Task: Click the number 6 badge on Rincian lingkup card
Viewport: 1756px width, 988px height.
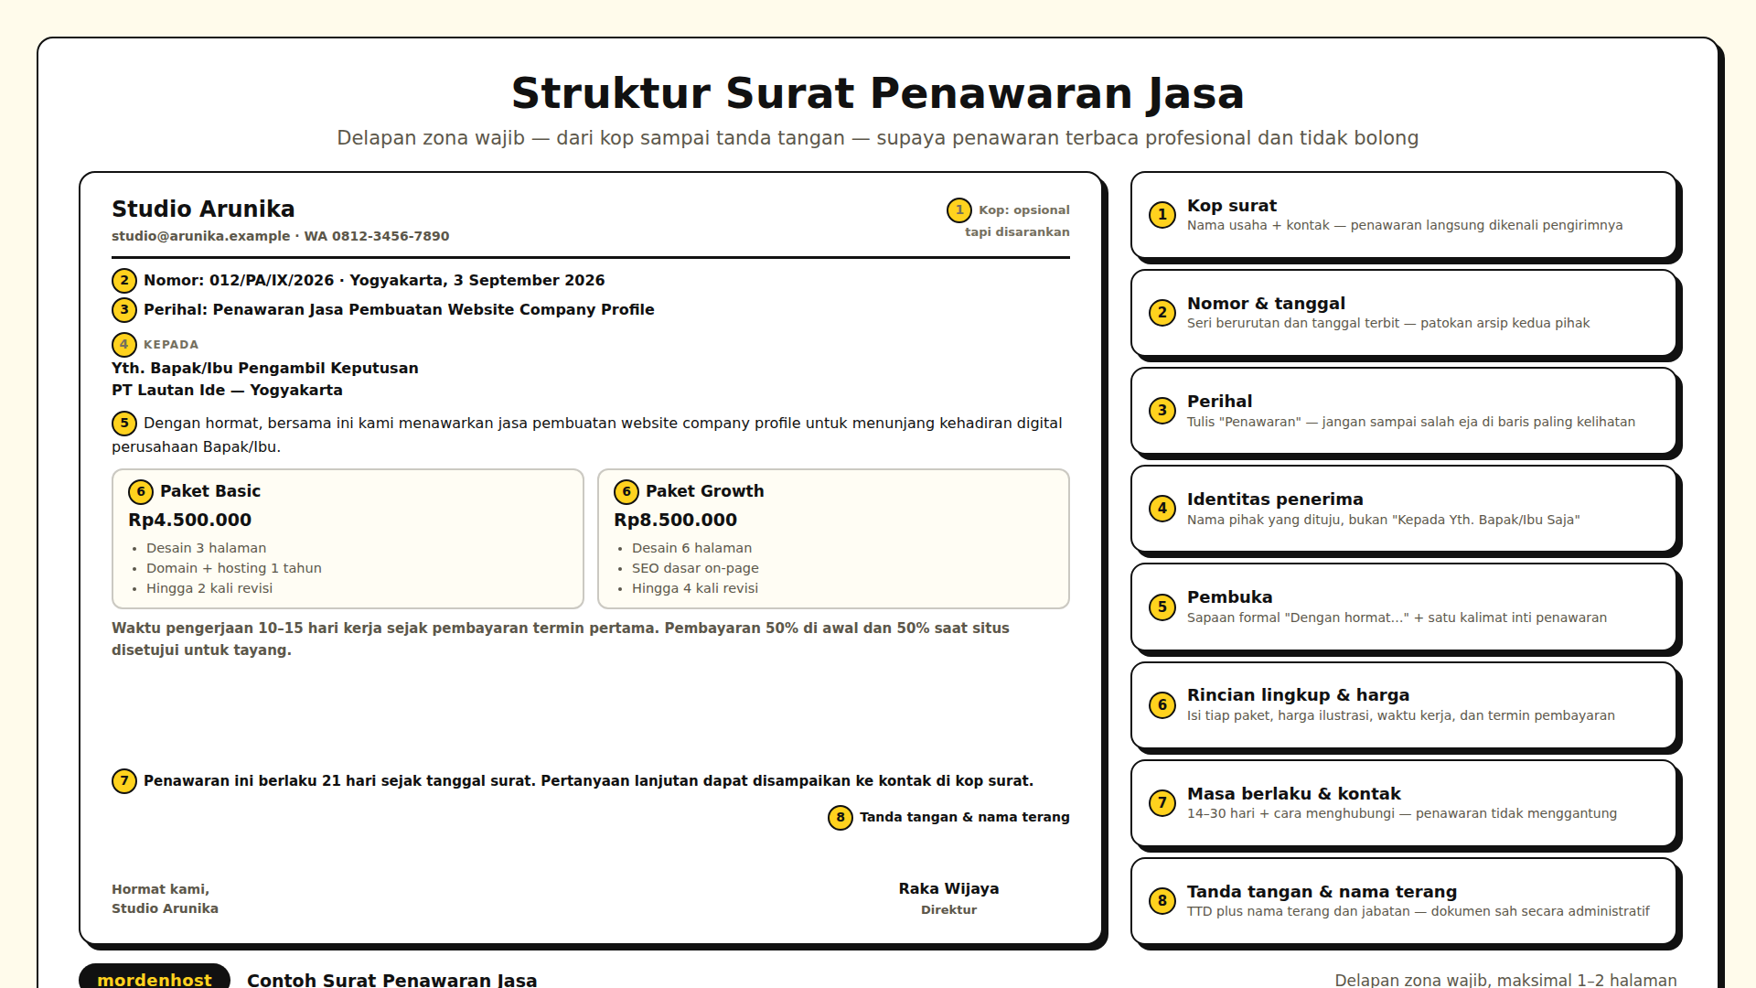Action: (x=1162, y=705)
